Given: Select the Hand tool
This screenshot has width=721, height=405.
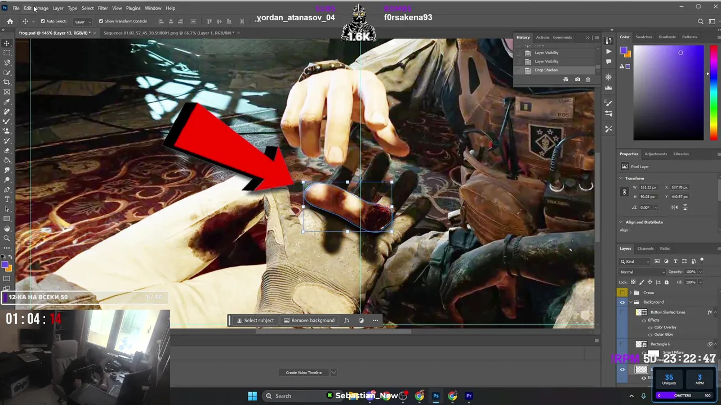Looking at the screenshot, I should [7, 228].
